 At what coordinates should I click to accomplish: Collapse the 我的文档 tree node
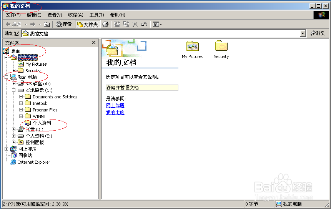coord(6,57)
